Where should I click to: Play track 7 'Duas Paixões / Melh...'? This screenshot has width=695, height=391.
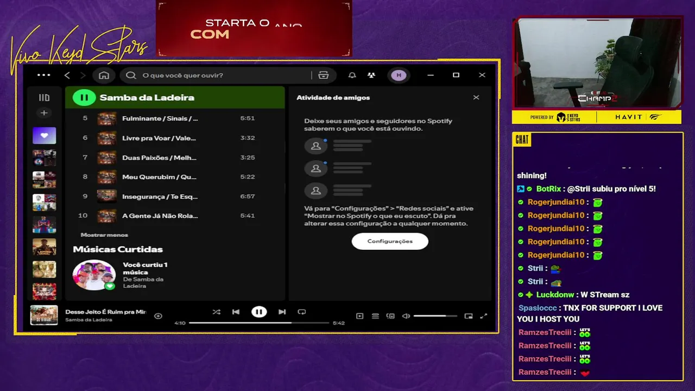[x=175, y=157]
